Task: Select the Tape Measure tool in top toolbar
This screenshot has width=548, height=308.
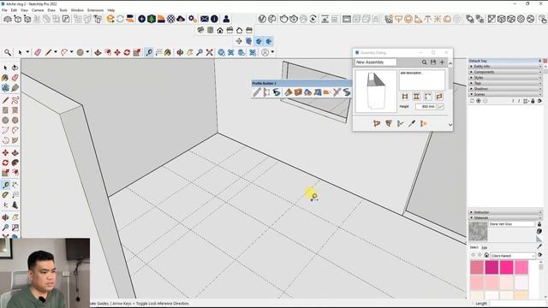Action: 149,52
